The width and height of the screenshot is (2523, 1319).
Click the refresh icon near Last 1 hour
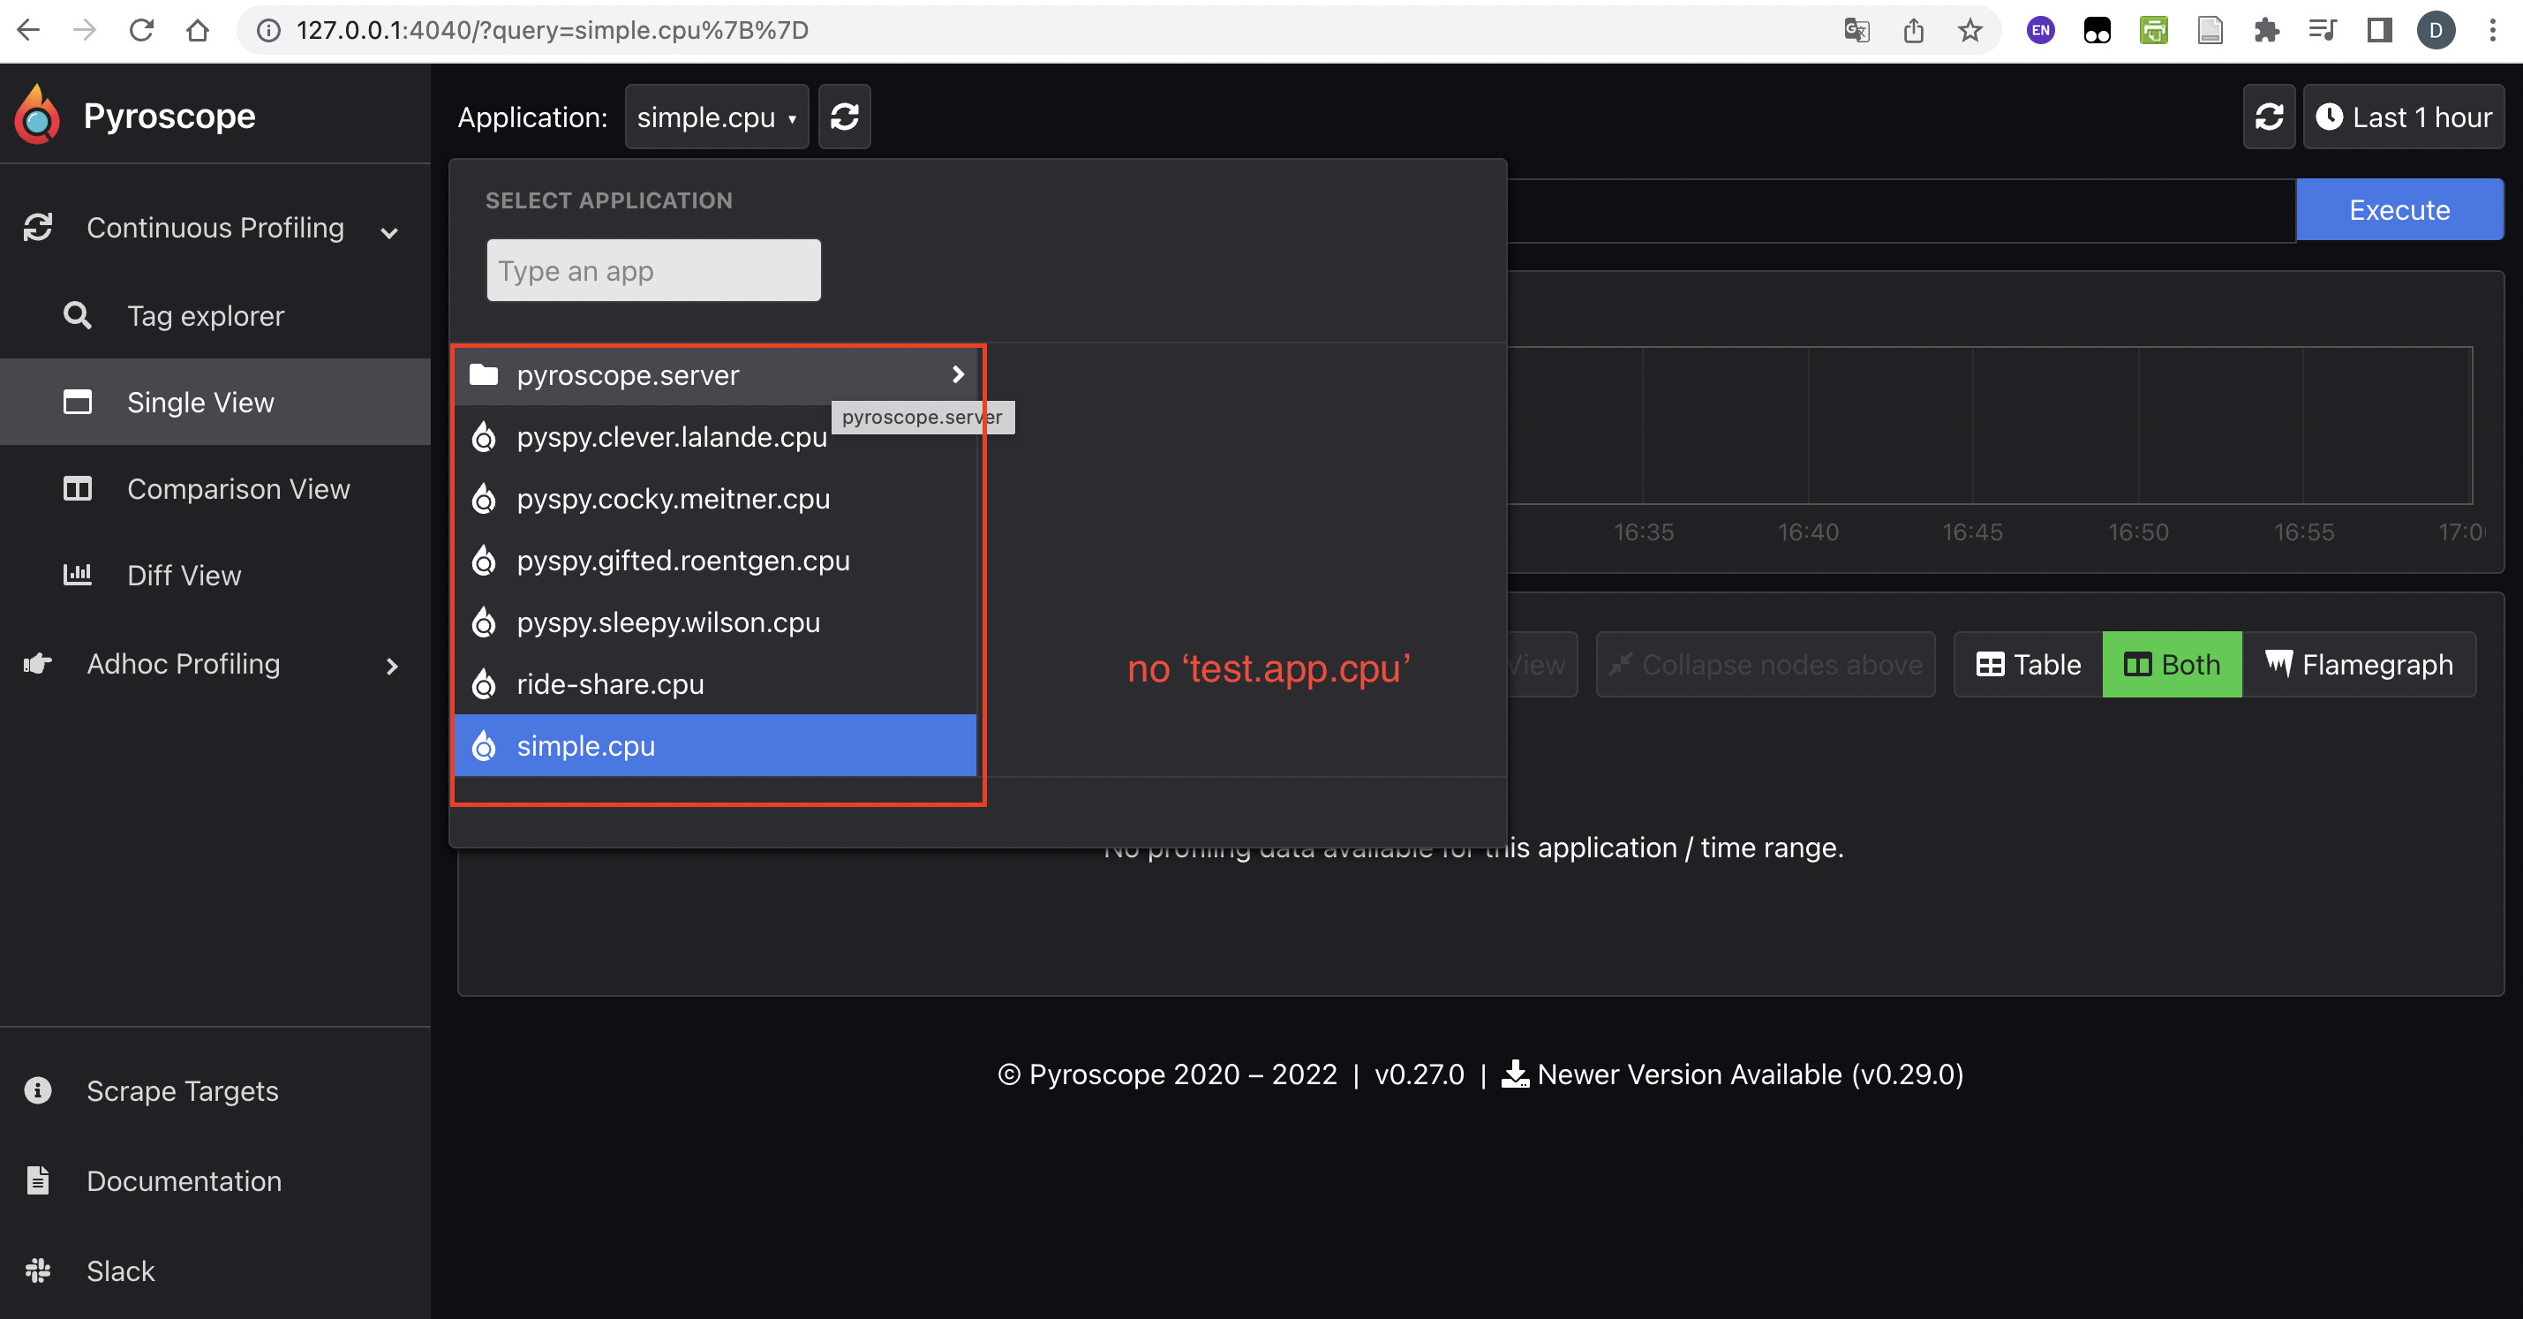(2269, 117)
